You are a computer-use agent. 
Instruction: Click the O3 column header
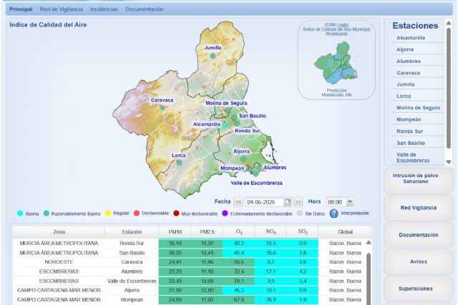click(239, 232)
